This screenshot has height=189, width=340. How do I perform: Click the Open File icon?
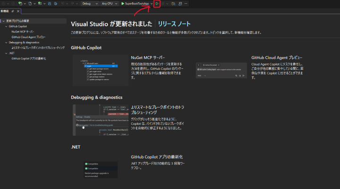[30, 3]
